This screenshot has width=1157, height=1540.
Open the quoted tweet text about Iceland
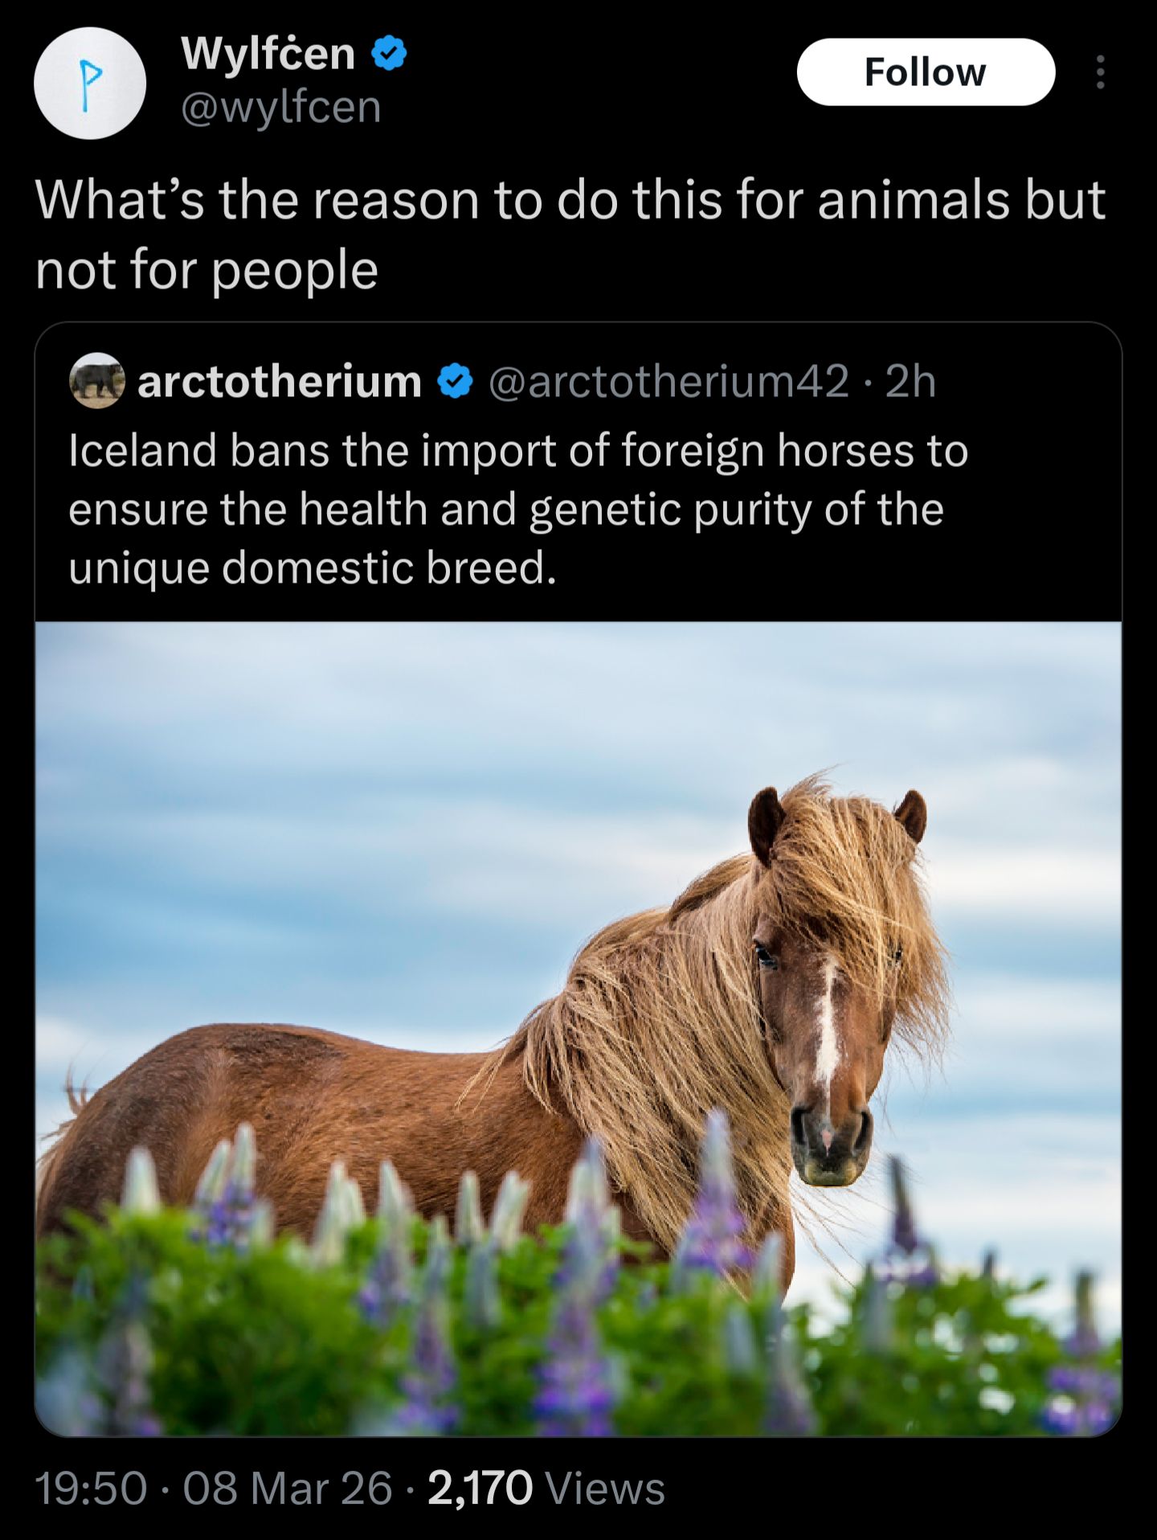[518, 510]
